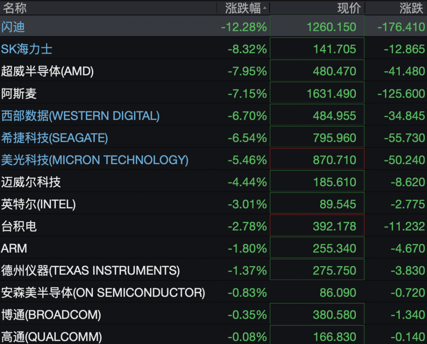Click Western Digital price 484.955
The height and width of the screenshot is (344, 427).
317,114
